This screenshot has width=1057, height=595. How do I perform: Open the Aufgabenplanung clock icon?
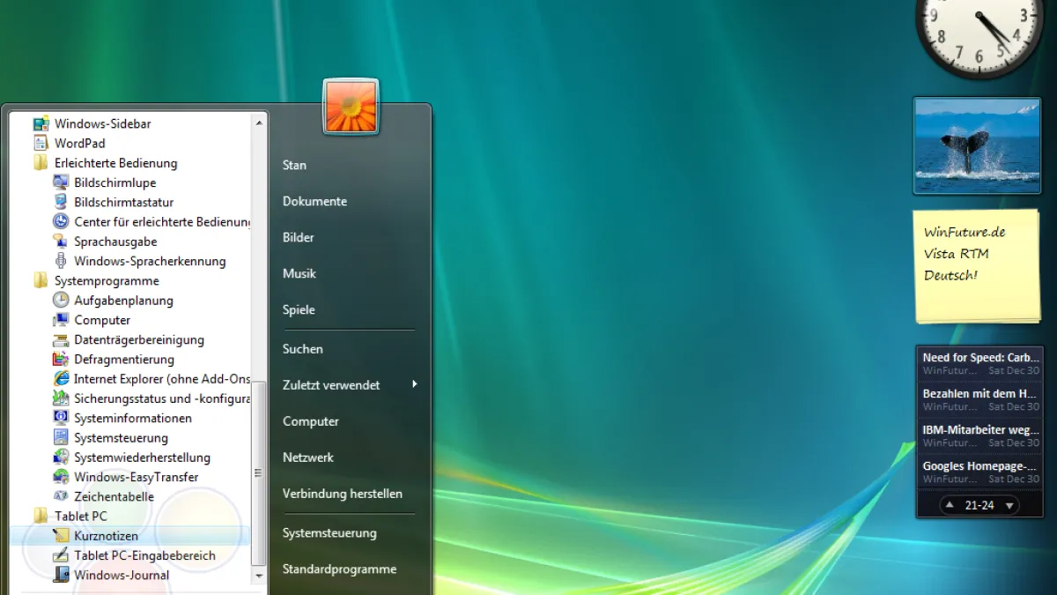tap(60, 300)
